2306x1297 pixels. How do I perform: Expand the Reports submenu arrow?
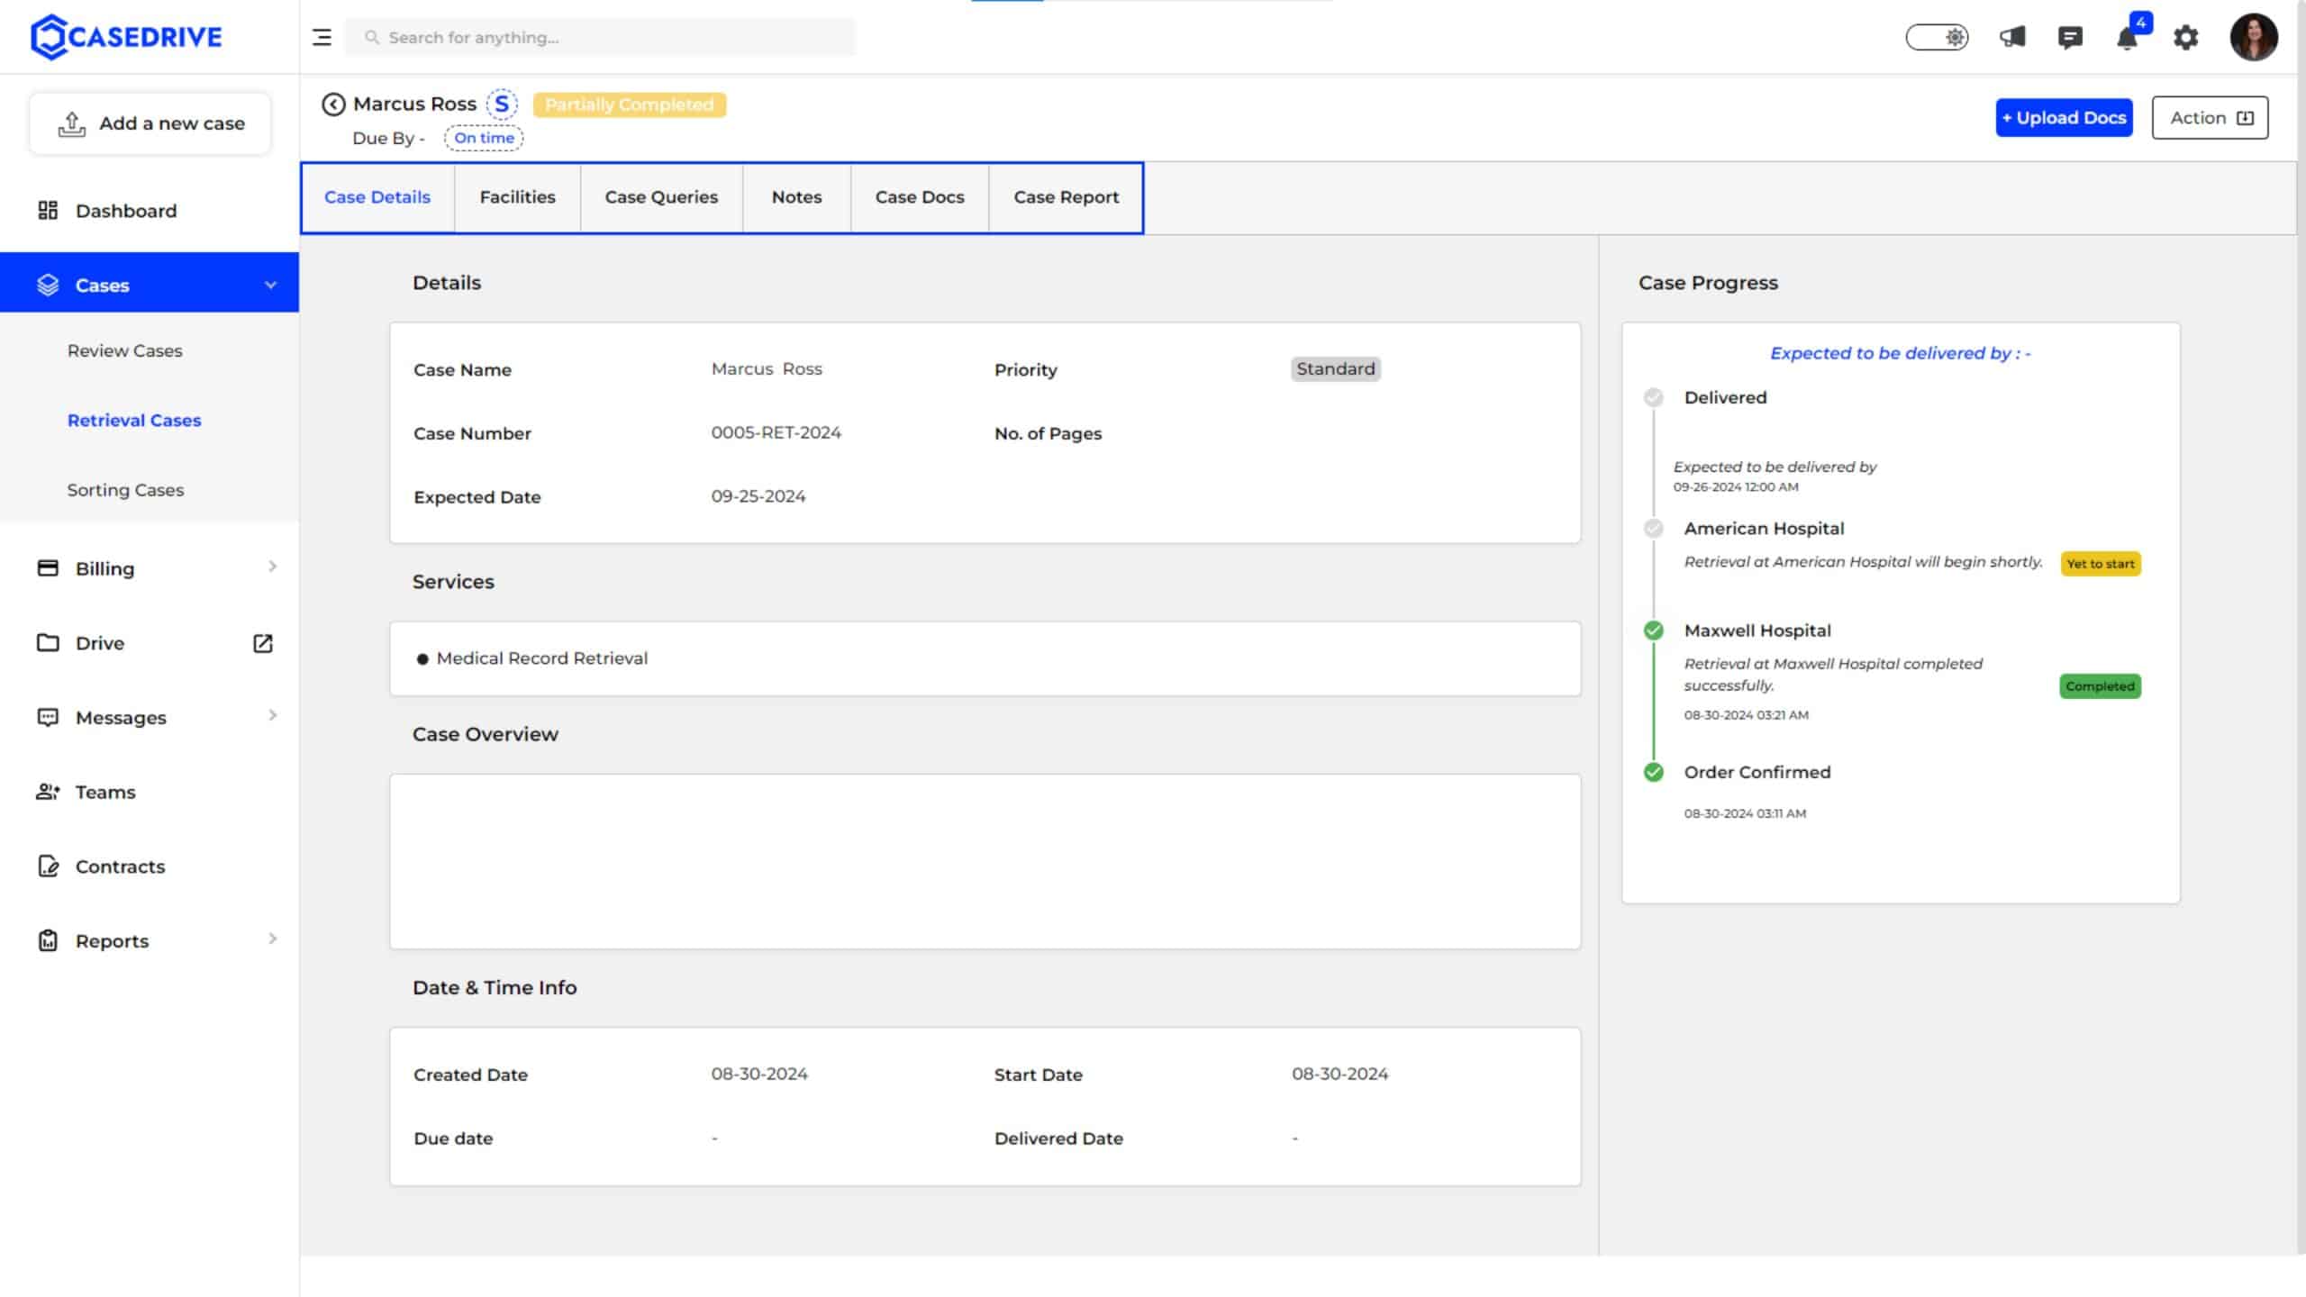point(272,939)
